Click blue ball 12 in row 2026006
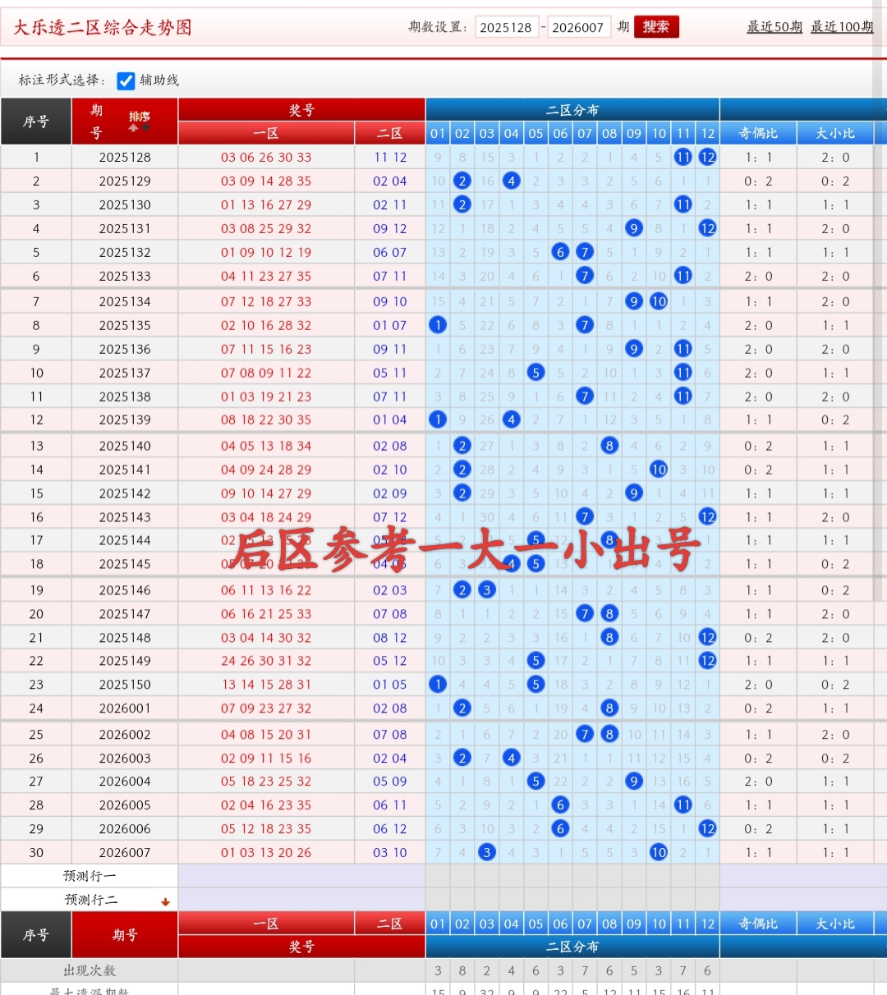This screenshot has height=995, width=887. (708, 828)
